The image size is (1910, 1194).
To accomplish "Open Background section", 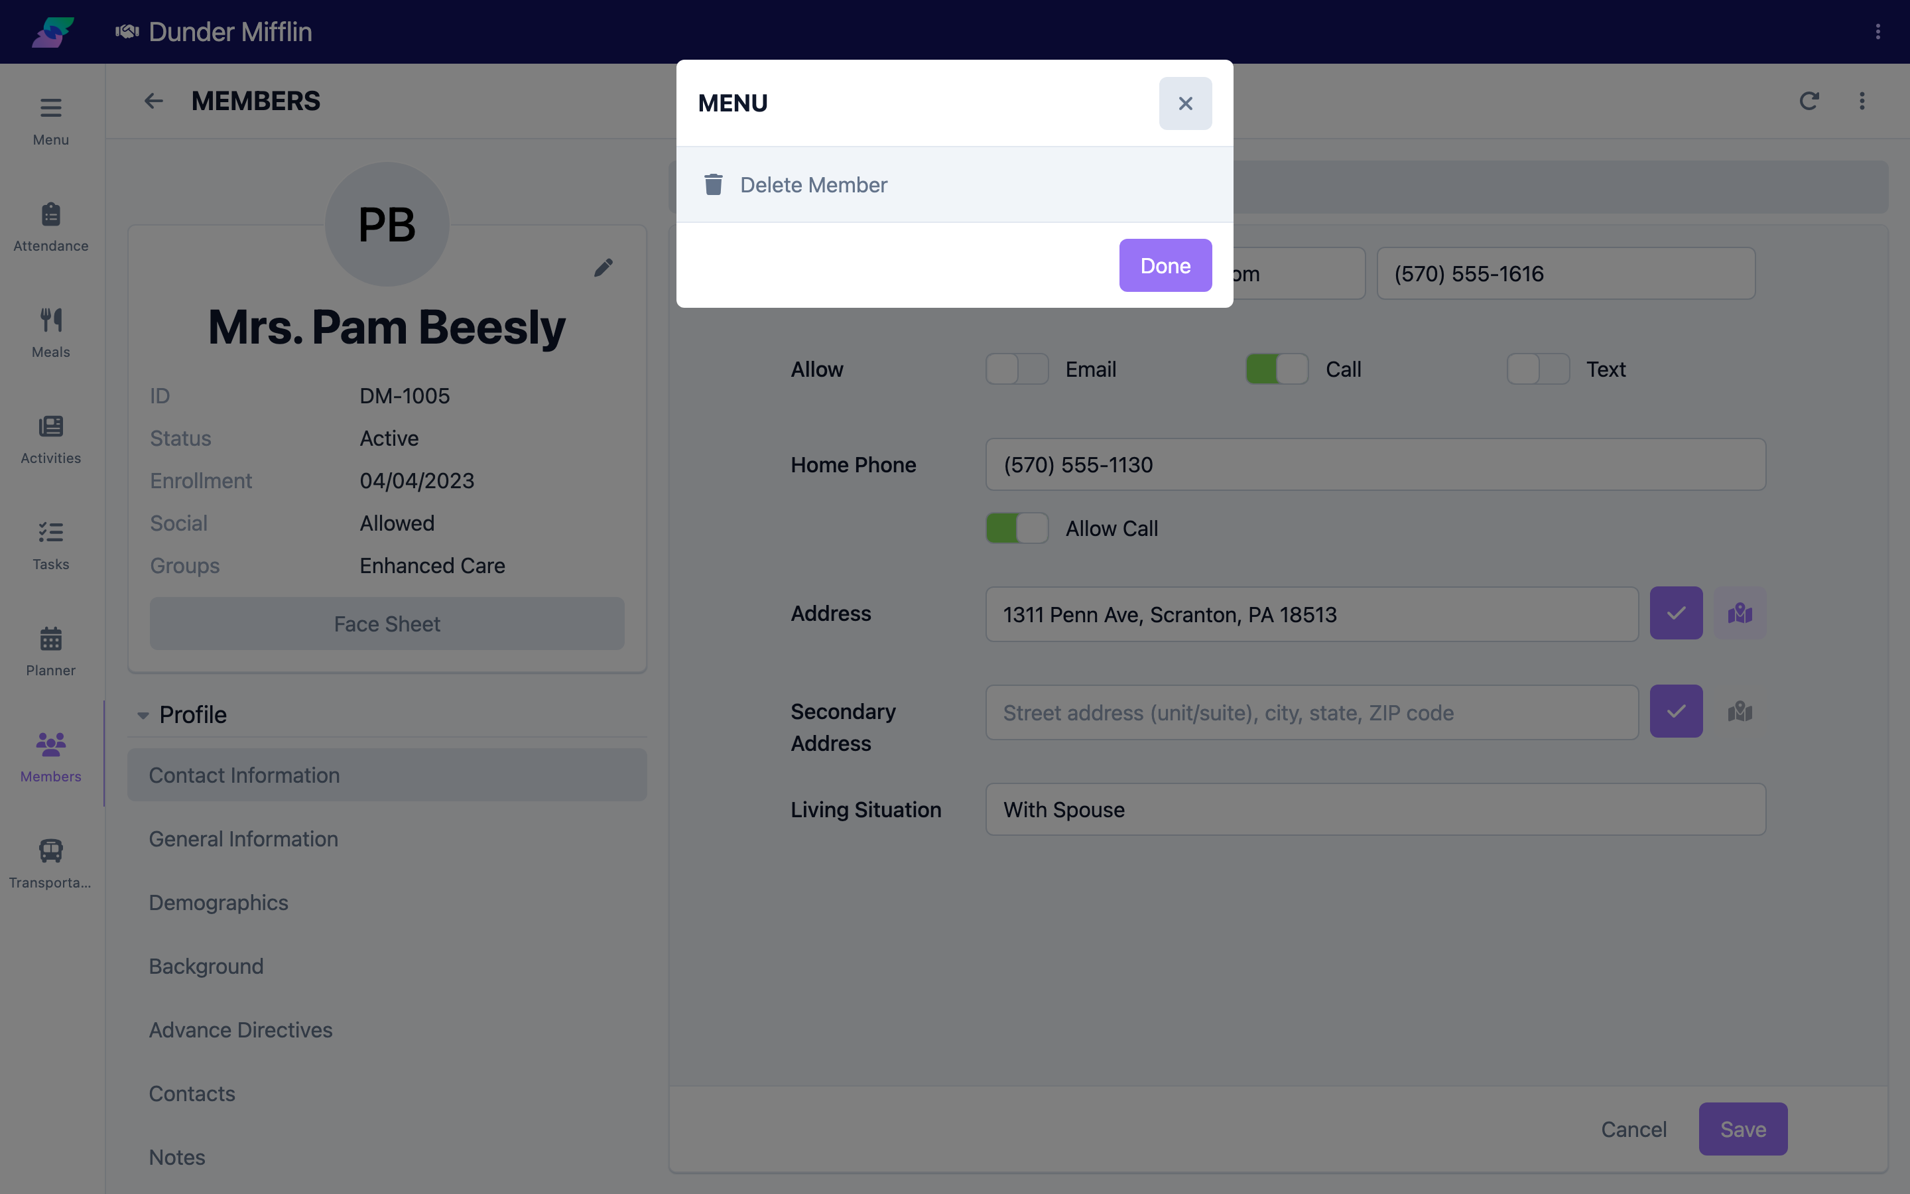I will [387, 966].
